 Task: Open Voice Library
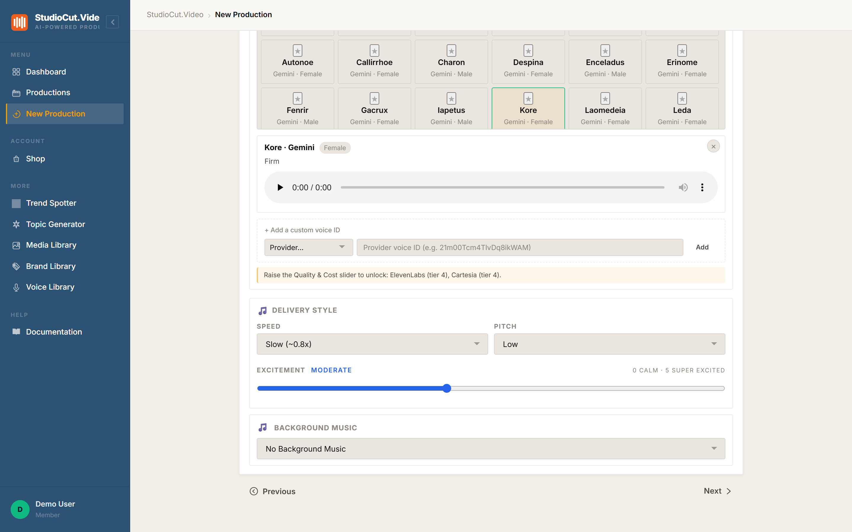(65, 287)
